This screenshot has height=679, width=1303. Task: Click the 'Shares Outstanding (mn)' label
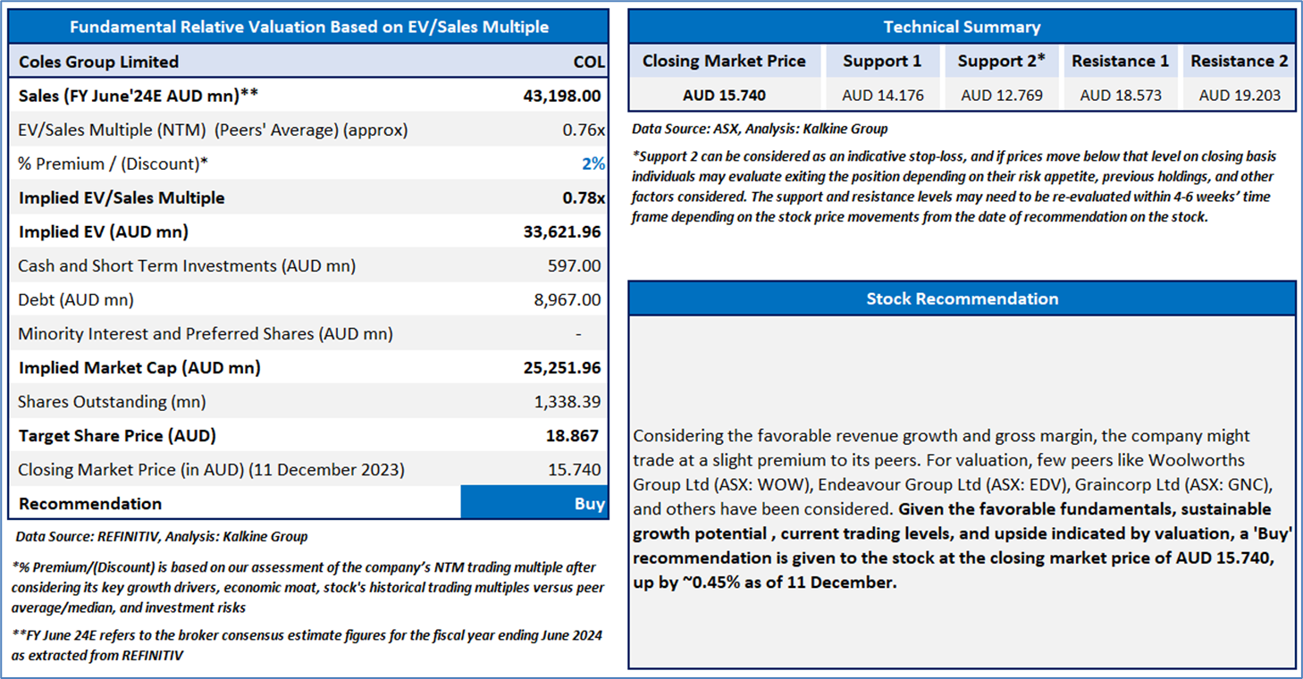tap(112, 401)
